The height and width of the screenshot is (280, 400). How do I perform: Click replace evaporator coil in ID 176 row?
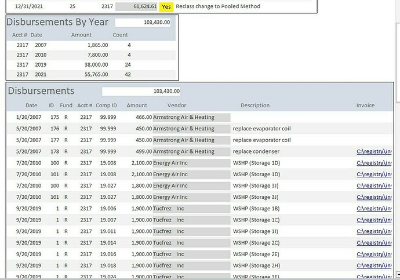[x=261, y=129]
